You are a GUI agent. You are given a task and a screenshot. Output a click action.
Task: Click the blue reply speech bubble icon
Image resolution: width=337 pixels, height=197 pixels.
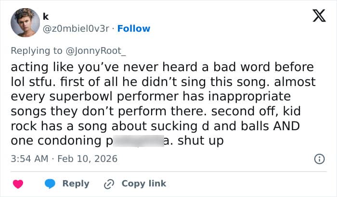(50, 184)
